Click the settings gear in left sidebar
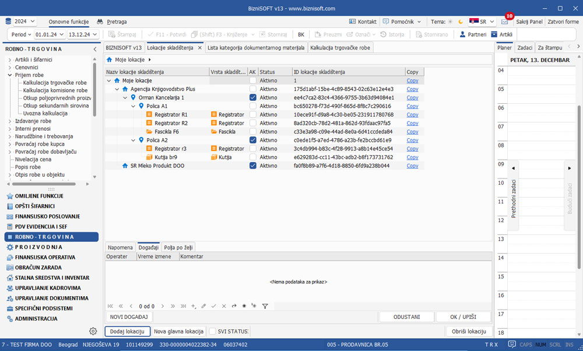 pos(93,331)
